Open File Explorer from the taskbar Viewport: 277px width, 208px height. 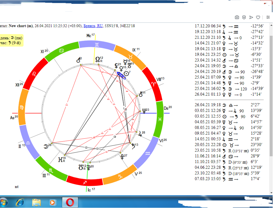36,202
